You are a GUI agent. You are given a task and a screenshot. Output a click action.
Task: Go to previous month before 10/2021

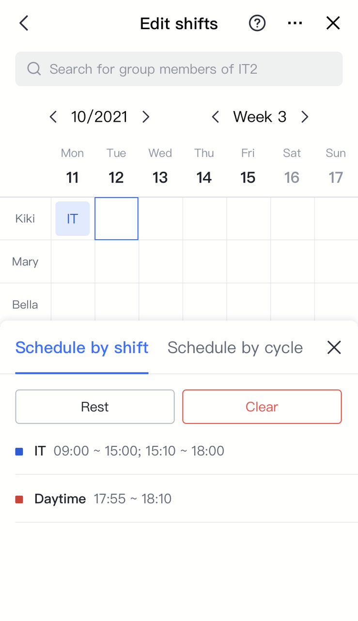[53, 117]
